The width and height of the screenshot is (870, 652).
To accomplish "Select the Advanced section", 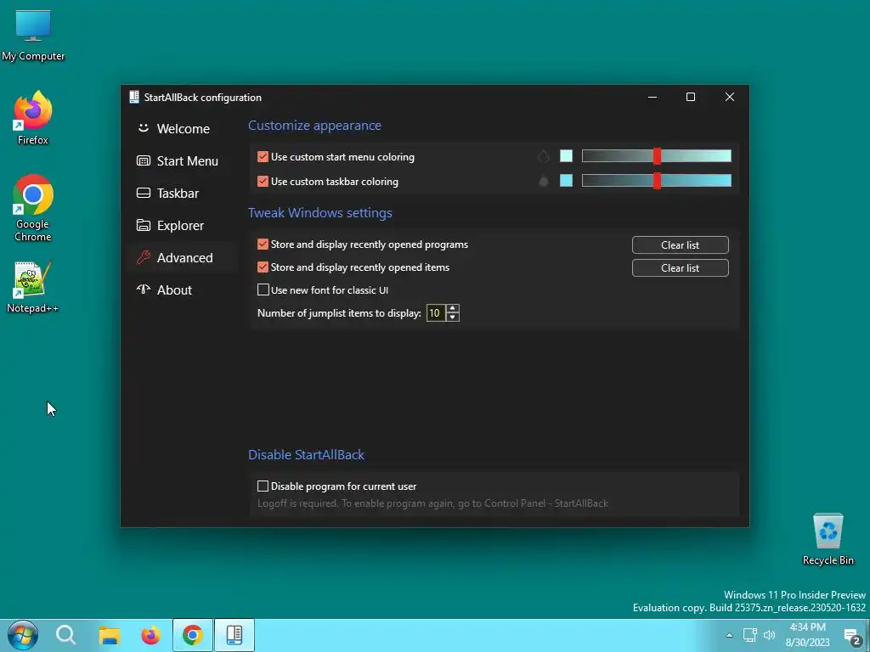I will pos(184,258).
